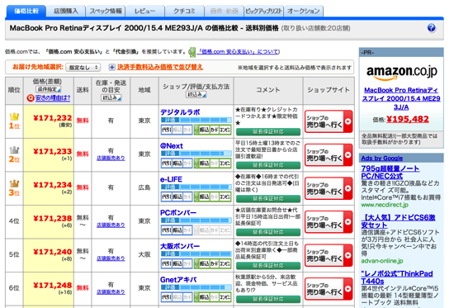Click the gold crown for 1位
The width and height of the screenshot is (454, 308).
click(x=14, y=116)
